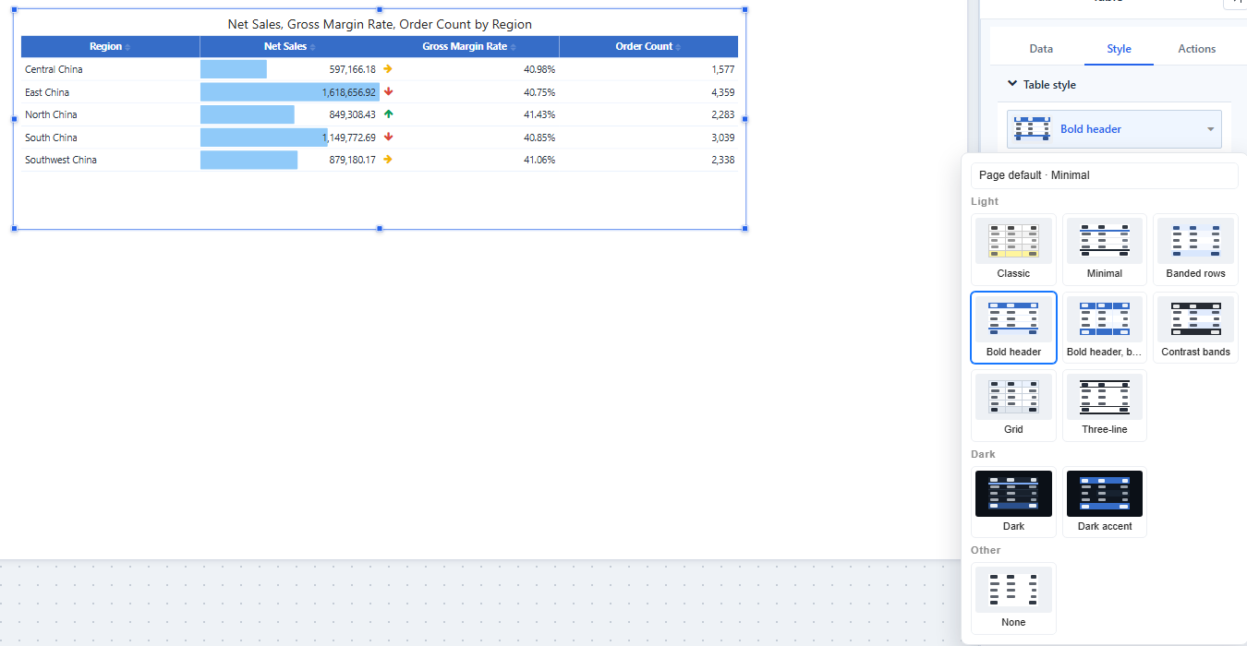Click the orange arrow in Southwest China row
The height and width of the screenshot is (646, 1247).
(x=388, y=160)
